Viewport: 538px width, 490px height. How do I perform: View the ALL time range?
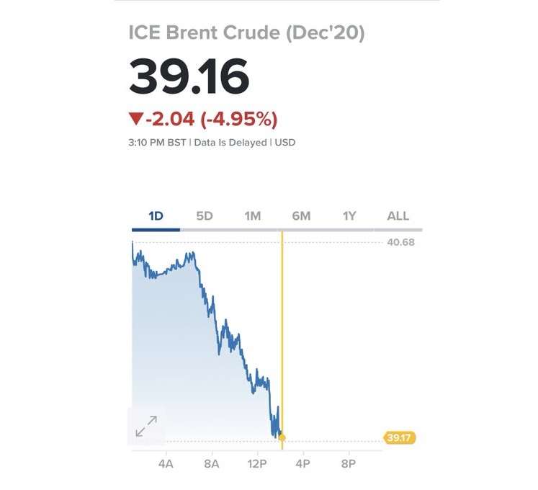pyautogui.click(x=398, y=216)
